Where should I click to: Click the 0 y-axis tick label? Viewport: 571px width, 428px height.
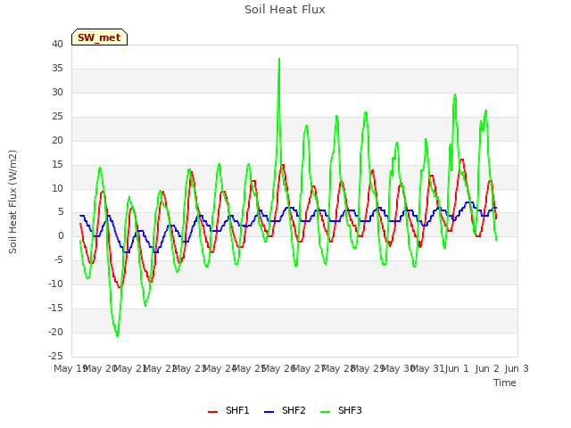[x=61, y=236]
